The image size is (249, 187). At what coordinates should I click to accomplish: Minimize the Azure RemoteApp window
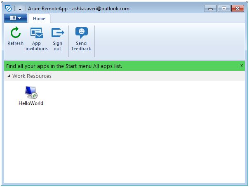point(210,9)
